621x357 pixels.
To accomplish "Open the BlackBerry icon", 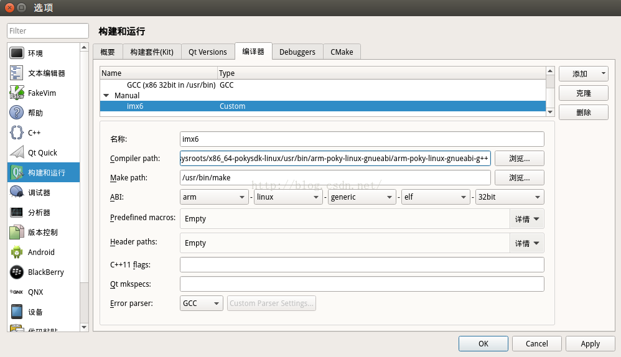I will (17, 272).
